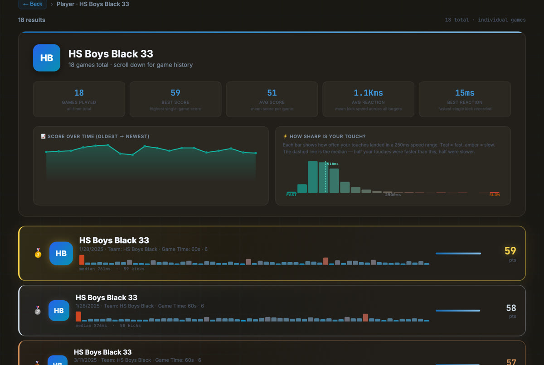Click the progress bar on 58-point game
Viewport: 544px width, 365px height.
458,311
